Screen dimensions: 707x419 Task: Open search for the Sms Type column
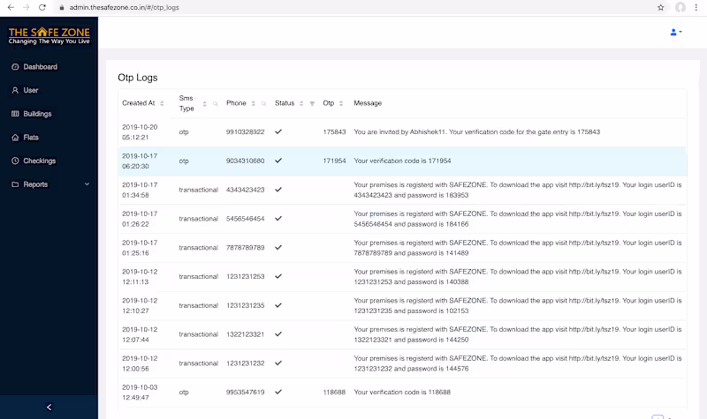(x=215, y=104)
